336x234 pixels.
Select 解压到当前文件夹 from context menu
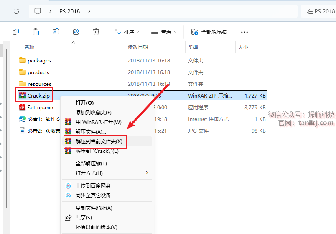[x=99, y=141]
